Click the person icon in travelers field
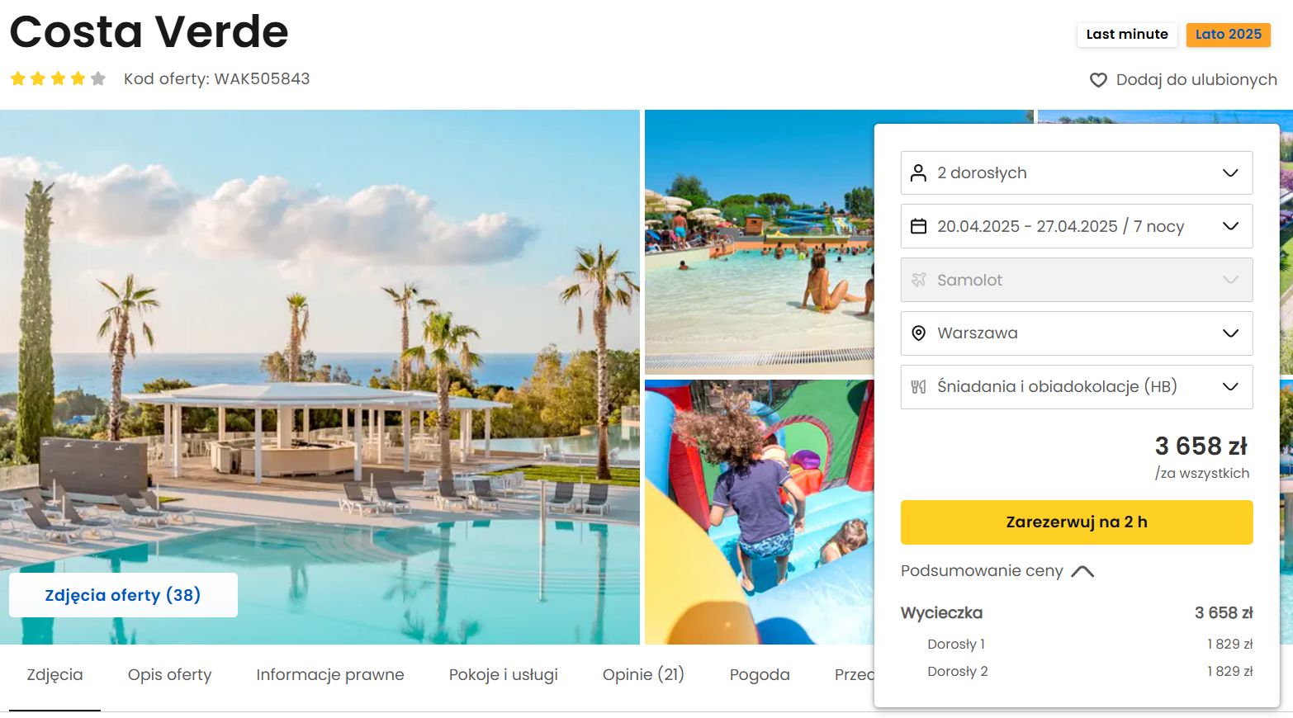The width and height of the screenshot is (1293, 718). point(918,172)
